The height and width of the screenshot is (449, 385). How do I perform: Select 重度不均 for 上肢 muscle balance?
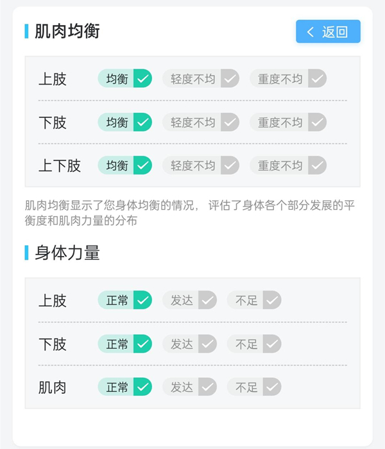coord(288,78)
